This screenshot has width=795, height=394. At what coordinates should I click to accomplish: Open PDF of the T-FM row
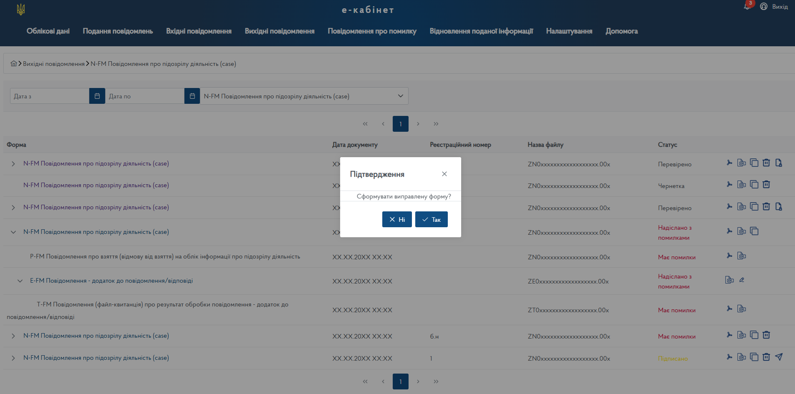[729, 309]
